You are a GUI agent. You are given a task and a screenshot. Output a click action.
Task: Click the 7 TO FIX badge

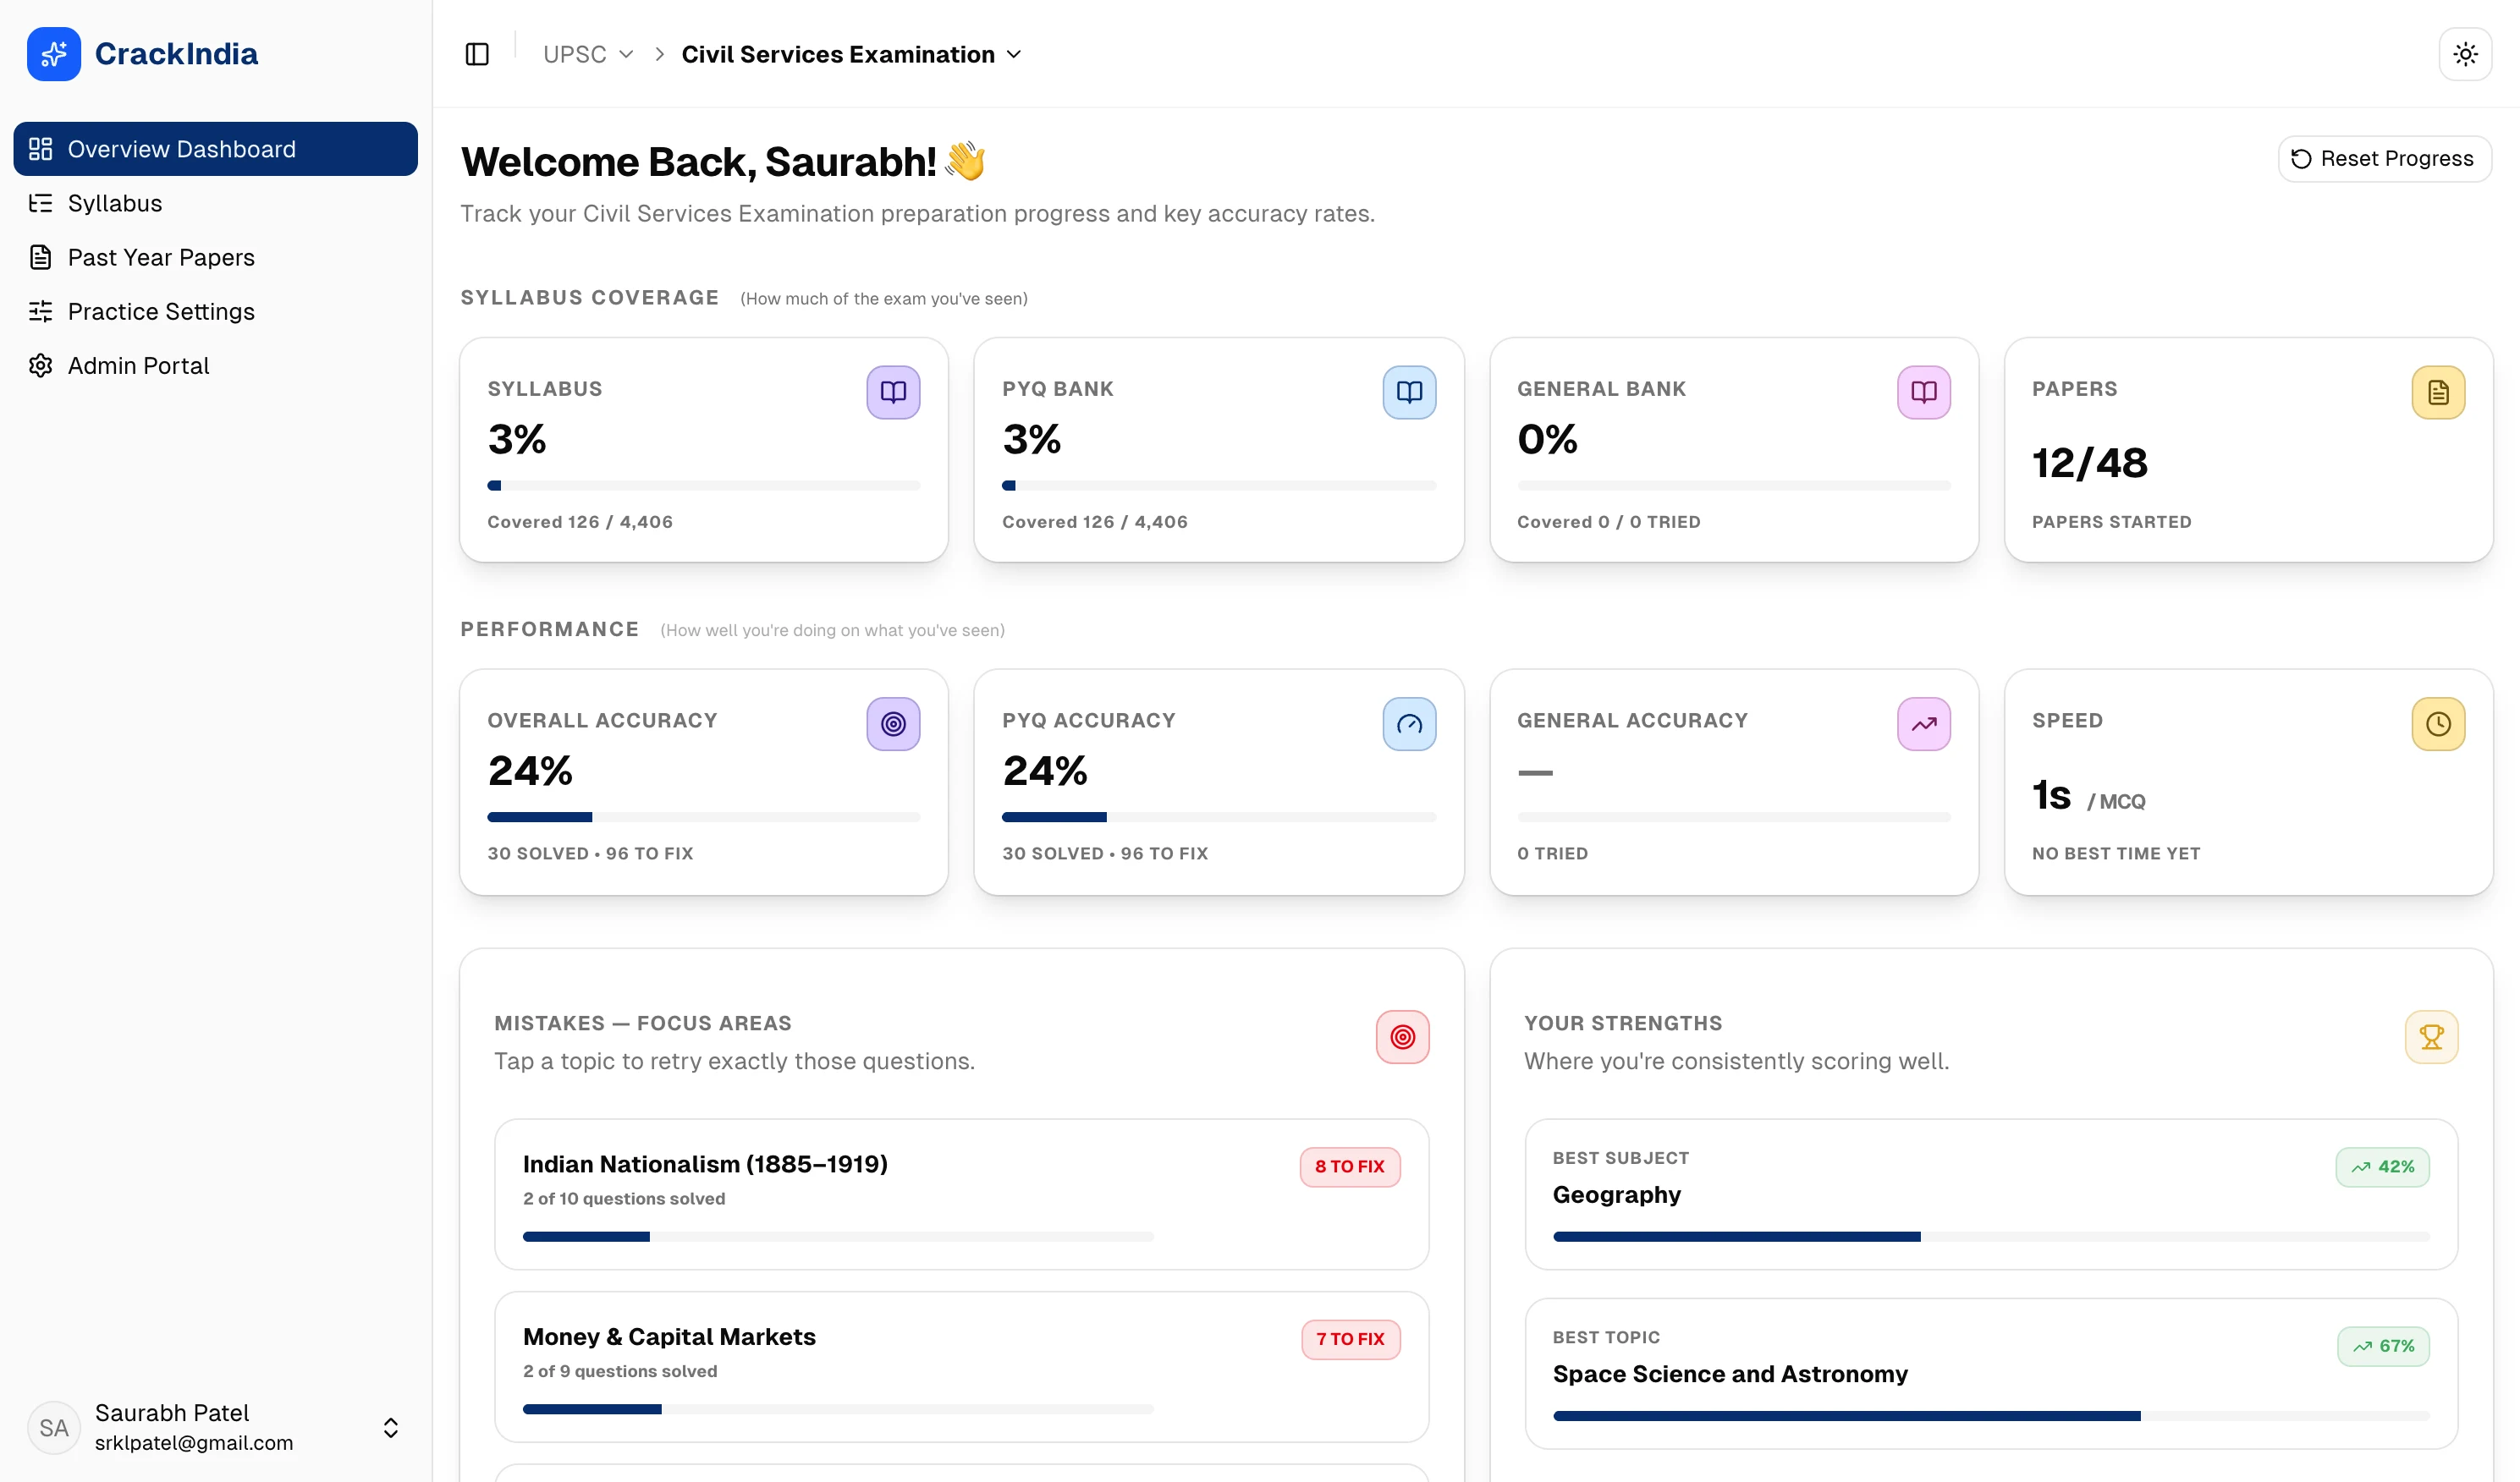1351,1339
